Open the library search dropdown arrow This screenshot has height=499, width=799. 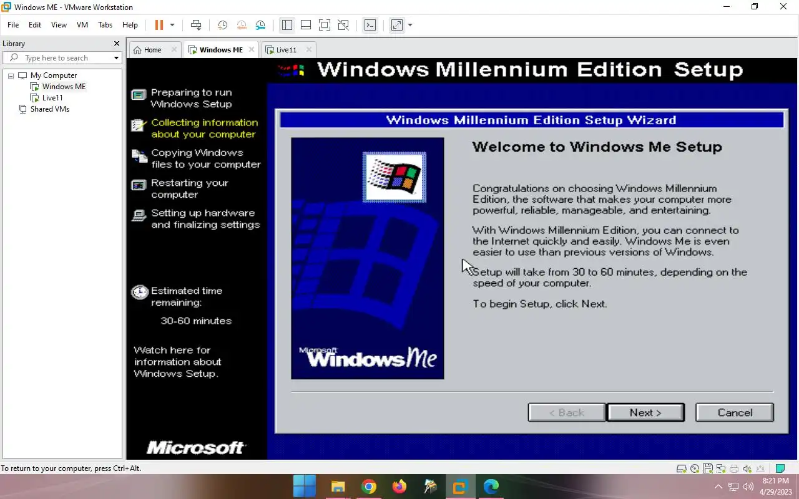(x=116, y=58)
